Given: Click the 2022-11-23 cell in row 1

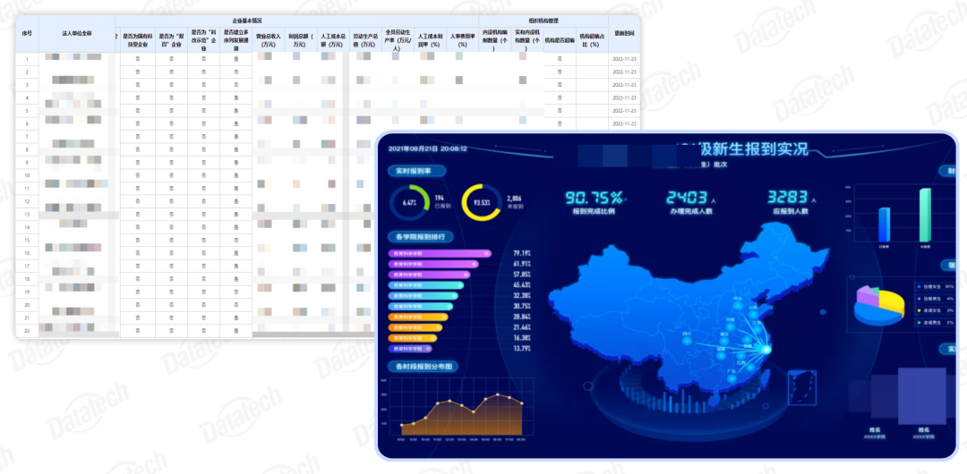Looking at the screenshot, I should pyautogui.click(x=624, y=59).
